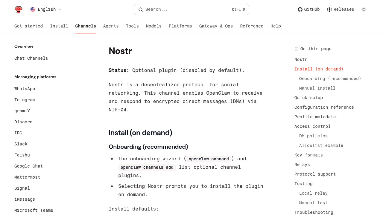Open the Telegram channel page
This screenshot has width=383, height=215.
[25, 100]
